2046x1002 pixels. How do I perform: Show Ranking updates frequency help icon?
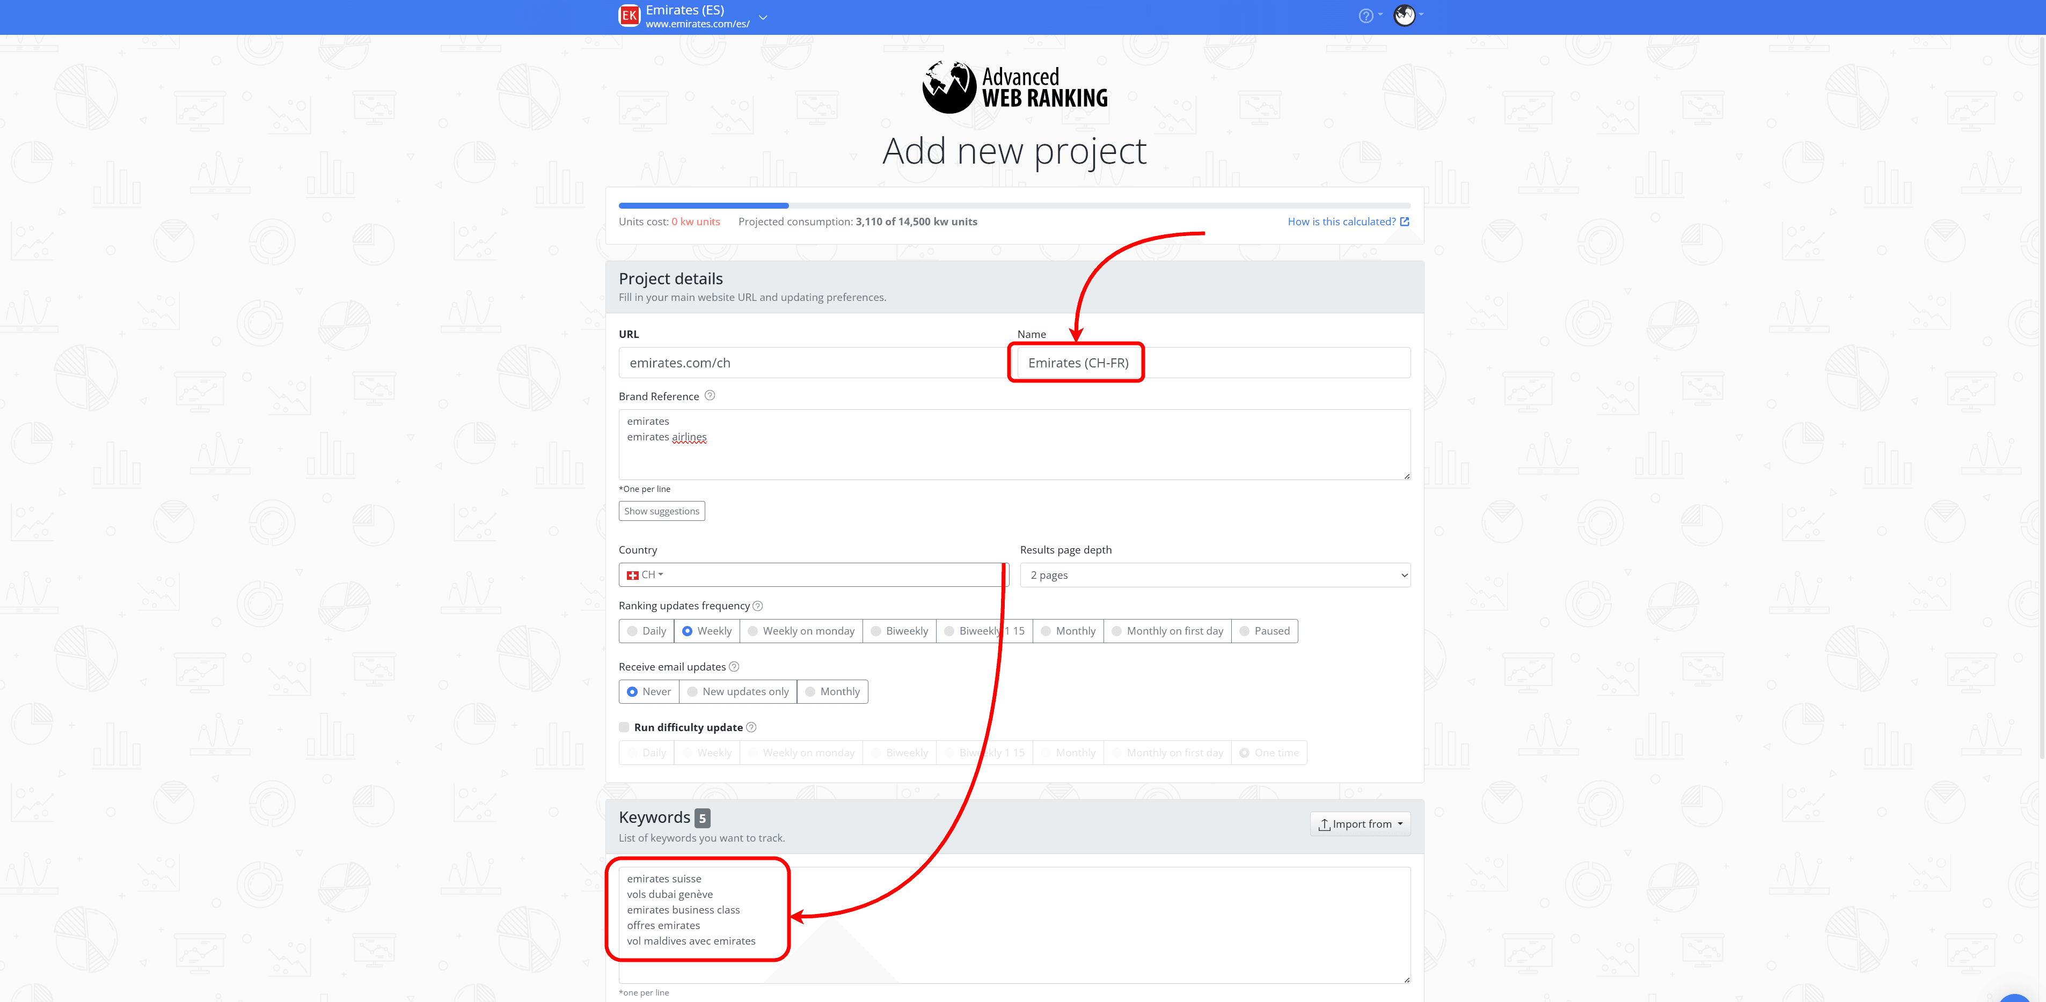[x=758, y=606]
